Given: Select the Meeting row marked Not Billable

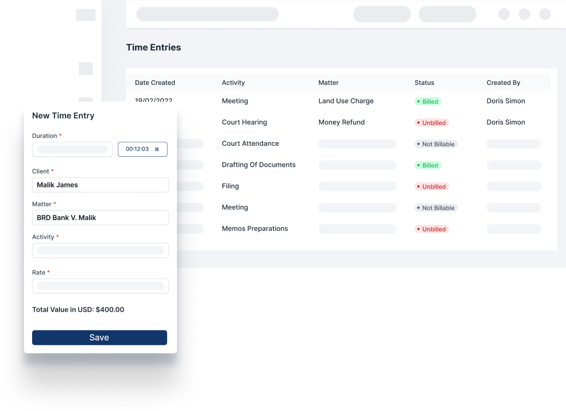Looking at the screenshot, I should (235, 208).
